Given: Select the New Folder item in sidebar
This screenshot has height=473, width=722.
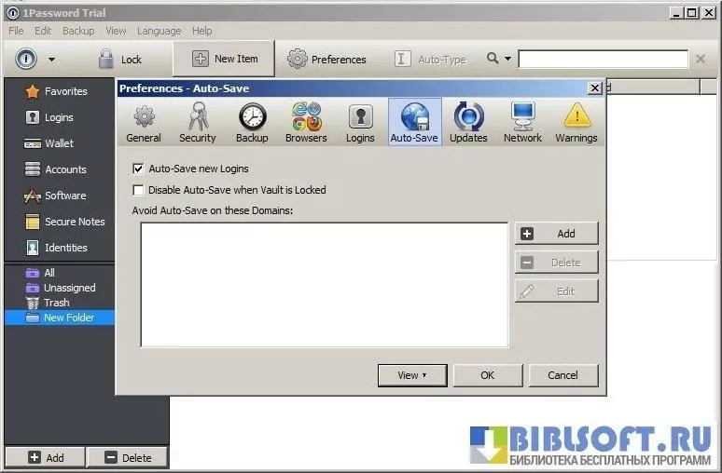Looking at the screenshot, I should [x=68, y=318].
